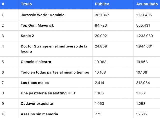This screenshot has width=160, height=118.
Task: Select Top Gun: Maverick title
Action: point(37,25)
